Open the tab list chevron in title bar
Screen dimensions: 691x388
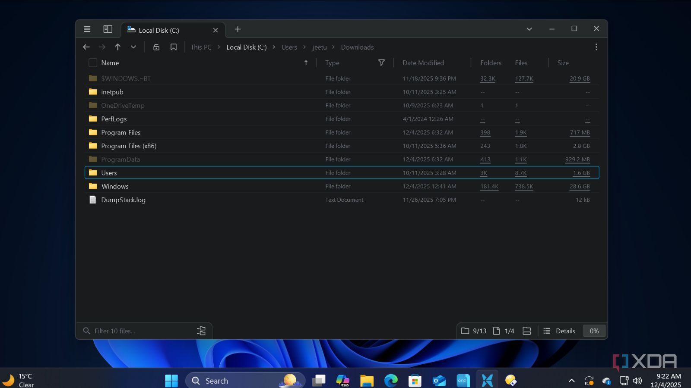529,29
